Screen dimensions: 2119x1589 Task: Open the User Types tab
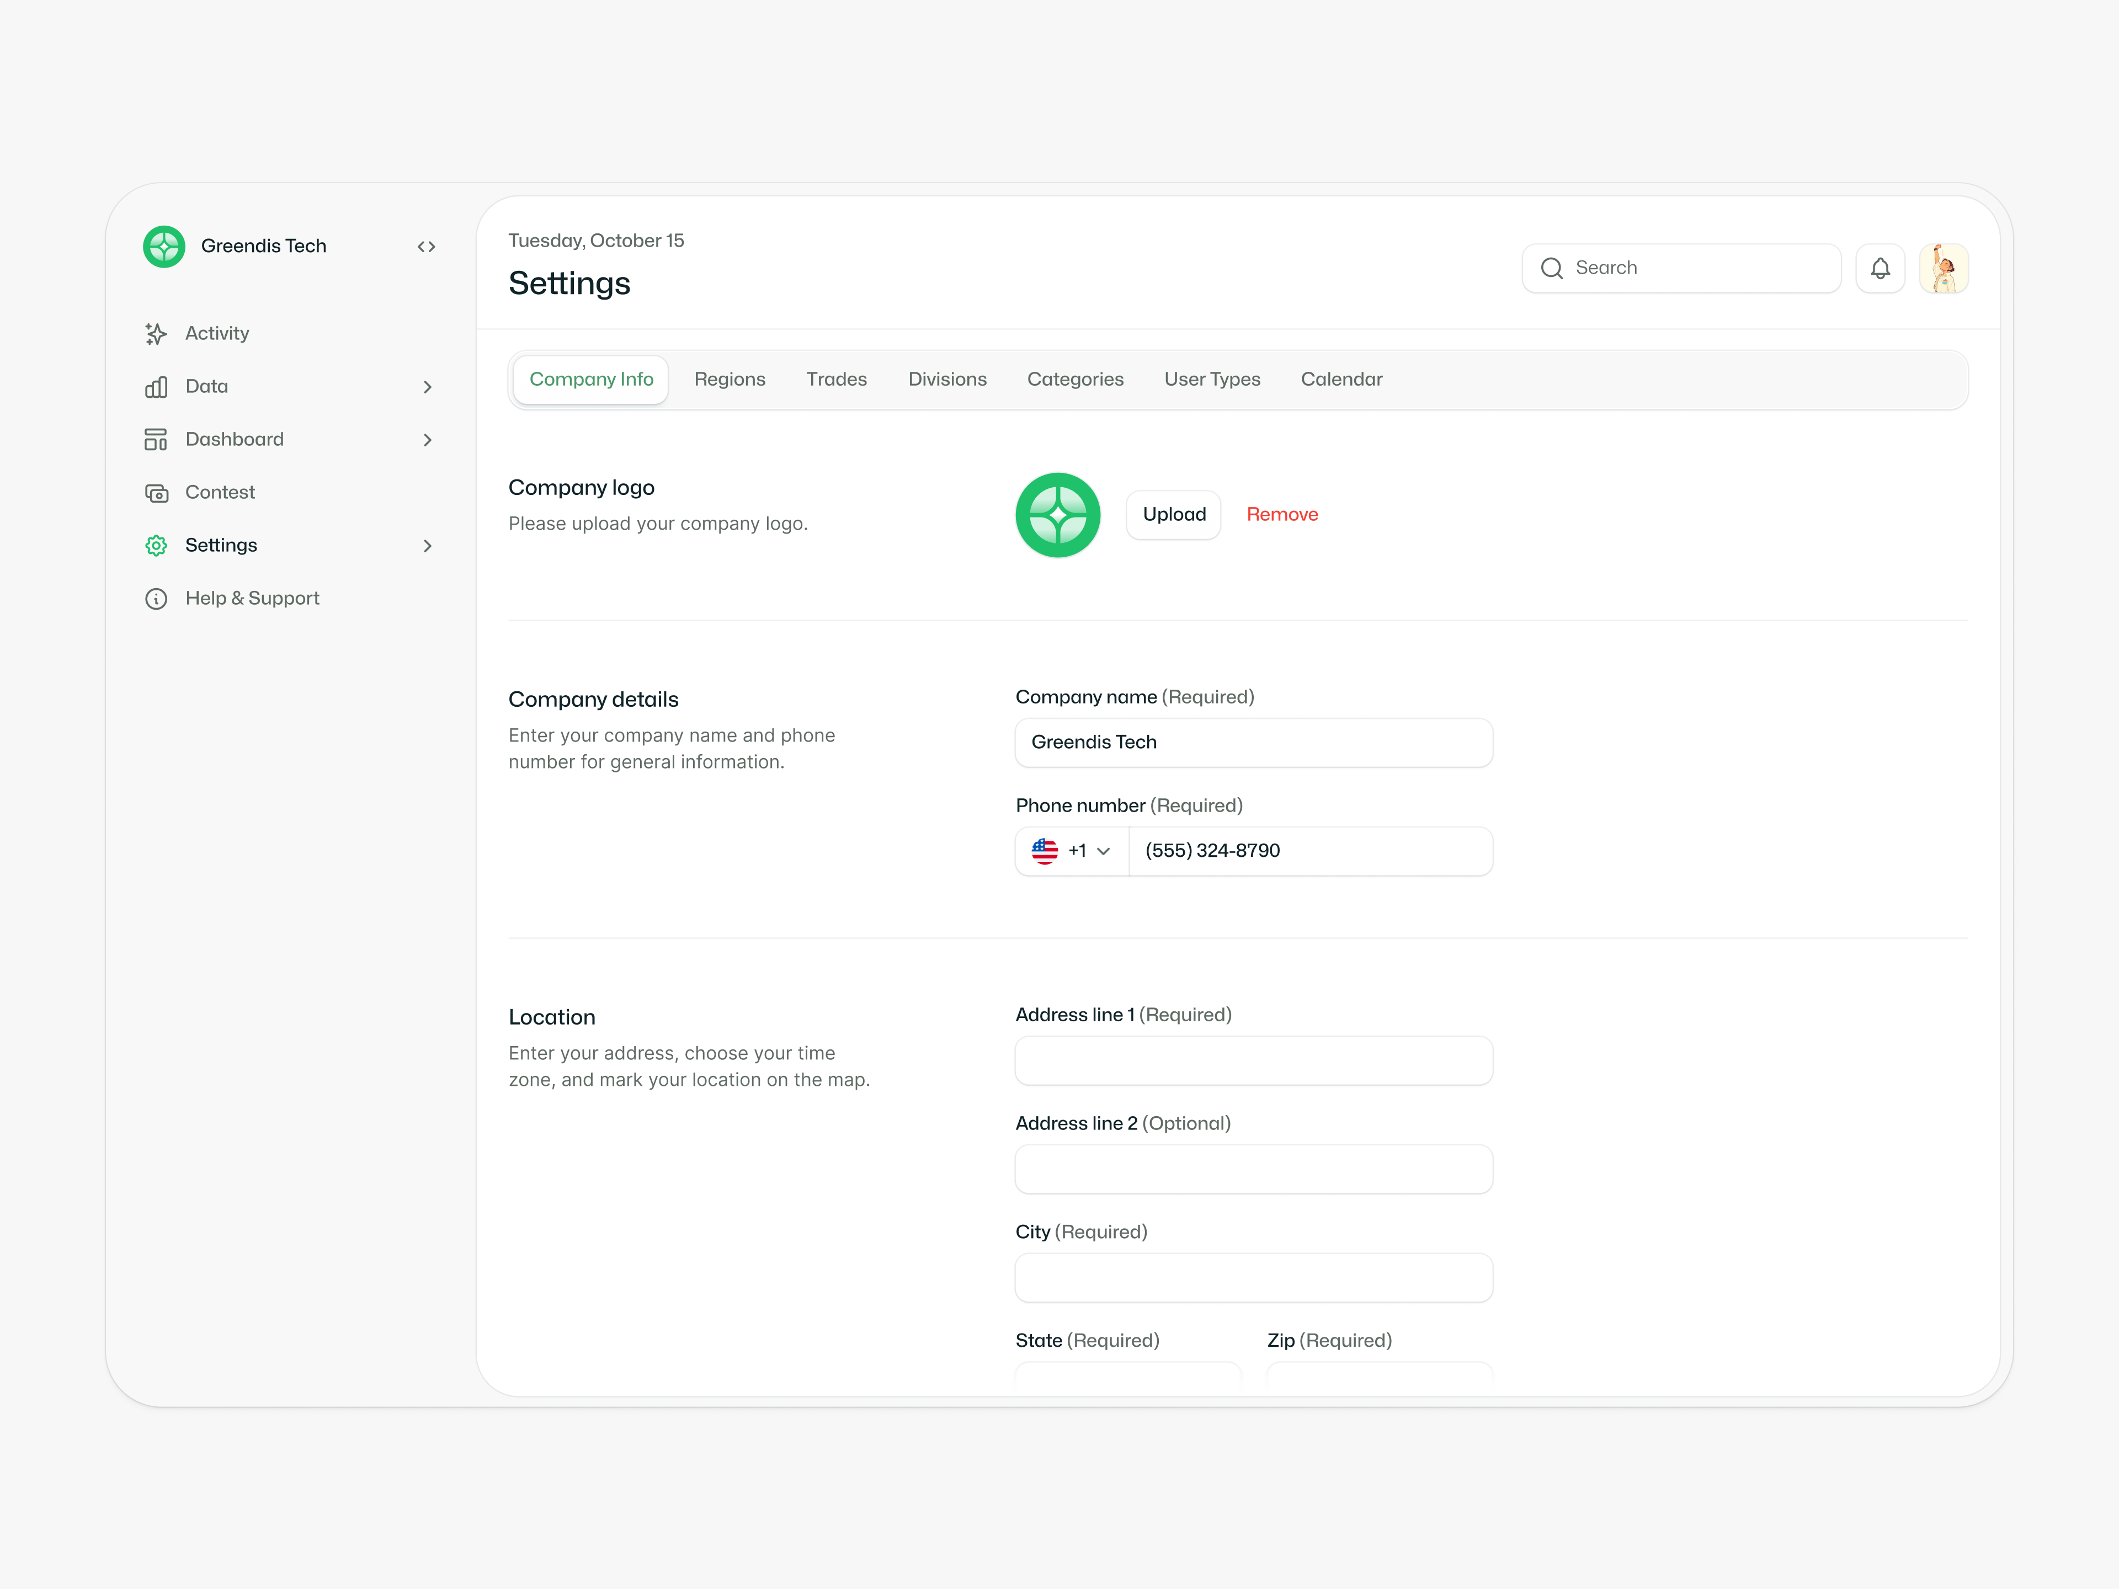click(1212, 379)
